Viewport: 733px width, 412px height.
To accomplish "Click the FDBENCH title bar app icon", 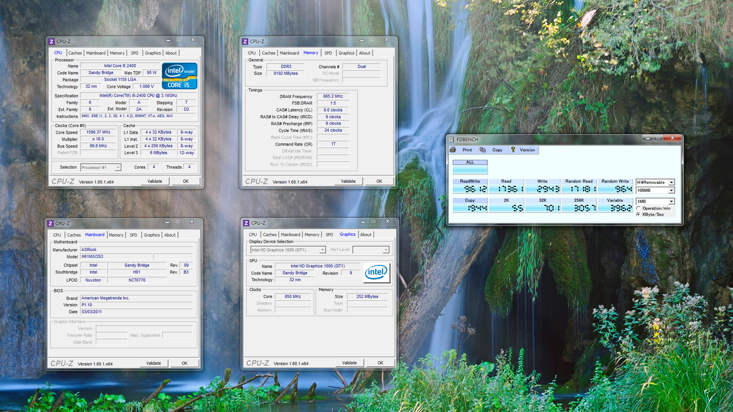I will 452,140.
